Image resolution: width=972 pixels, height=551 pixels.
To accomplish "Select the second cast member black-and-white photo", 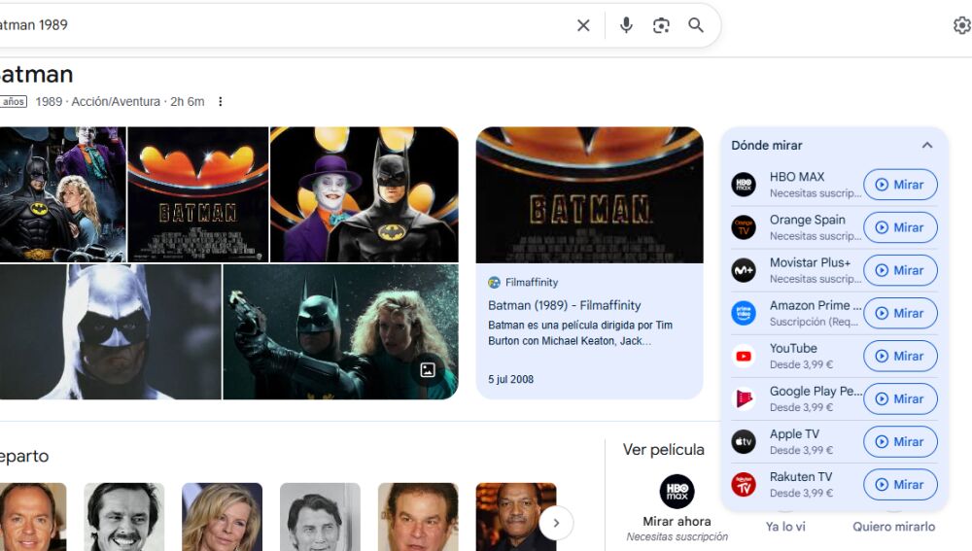I will point(124,517).
